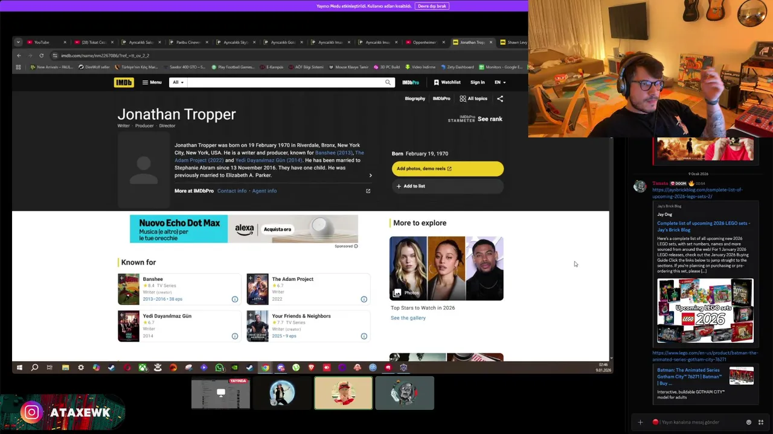Show the info icon for Yedi Dayanılmaz Gün
Viewport: 773px width, 434px height.
pyautogui.click(x=235, y=336)
